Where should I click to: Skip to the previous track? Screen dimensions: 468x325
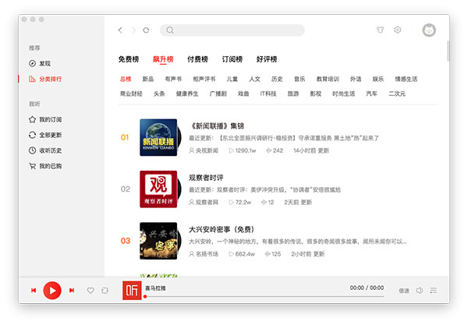point(34,291)
